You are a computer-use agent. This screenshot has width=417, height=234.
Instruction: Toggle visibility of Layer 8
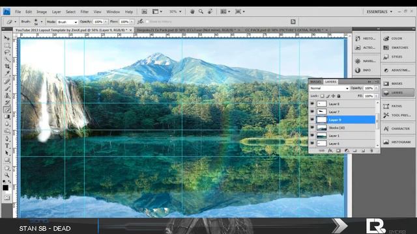click(312, 104)
